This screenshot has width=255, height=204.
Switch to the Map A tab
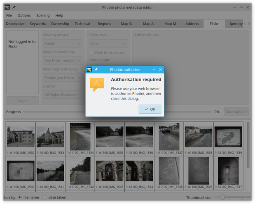click(148, 24)
